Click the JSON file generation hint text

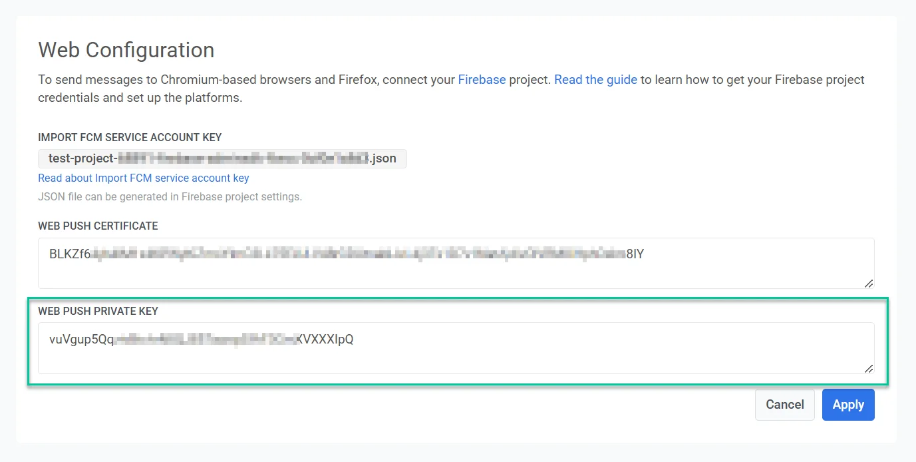(x=170, y=197)
